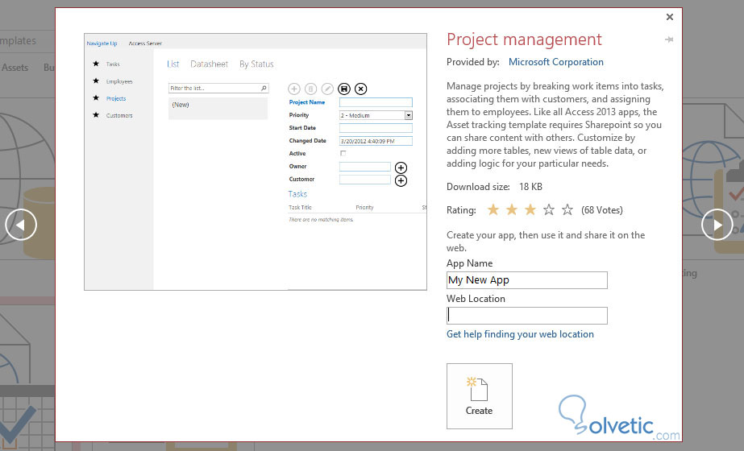Click the Assets category in background window
The width and height of the screenshot is (744, 451).
pos(15,68)
